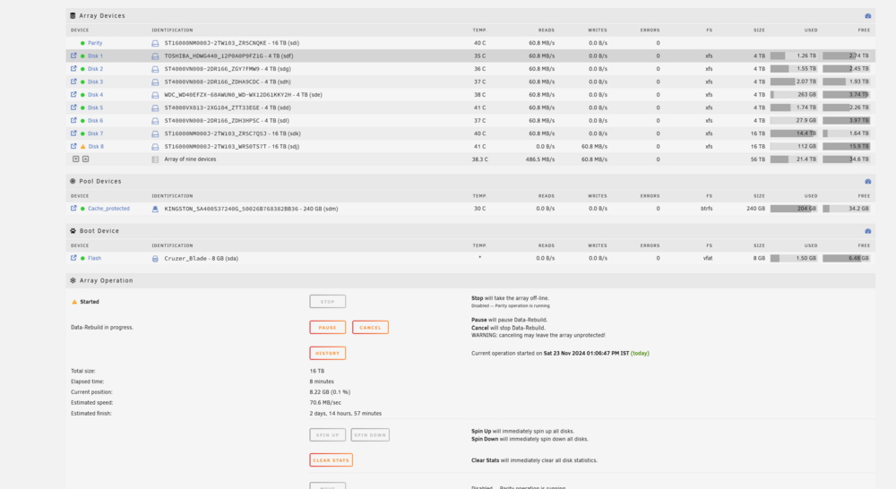Image resolution: width=896 pixels, height=489 pixels.
Task: Open Disk 2 share browser icon
Action: [73, 69]
